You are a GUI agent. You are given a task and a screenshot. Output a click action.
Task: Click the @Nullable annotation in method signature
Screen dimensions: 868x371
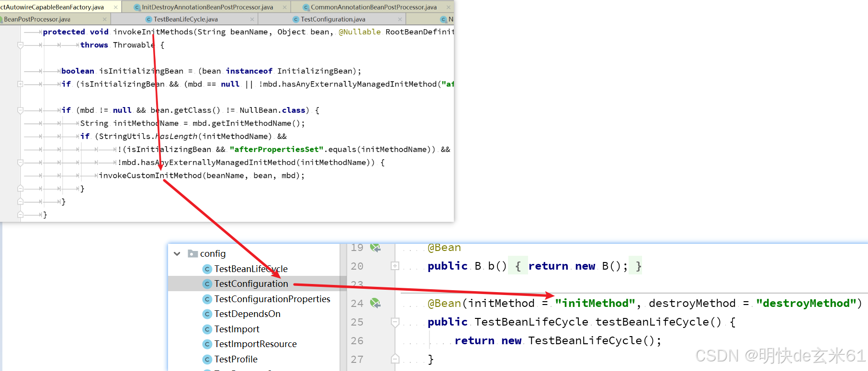pyautogui.click(x=360, y=32)
